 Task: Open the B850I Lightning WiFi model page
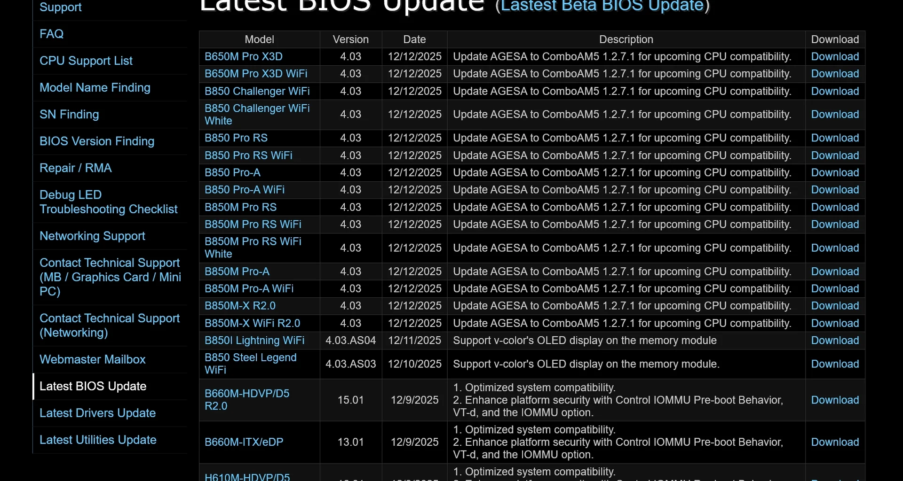tap(255, 340)
